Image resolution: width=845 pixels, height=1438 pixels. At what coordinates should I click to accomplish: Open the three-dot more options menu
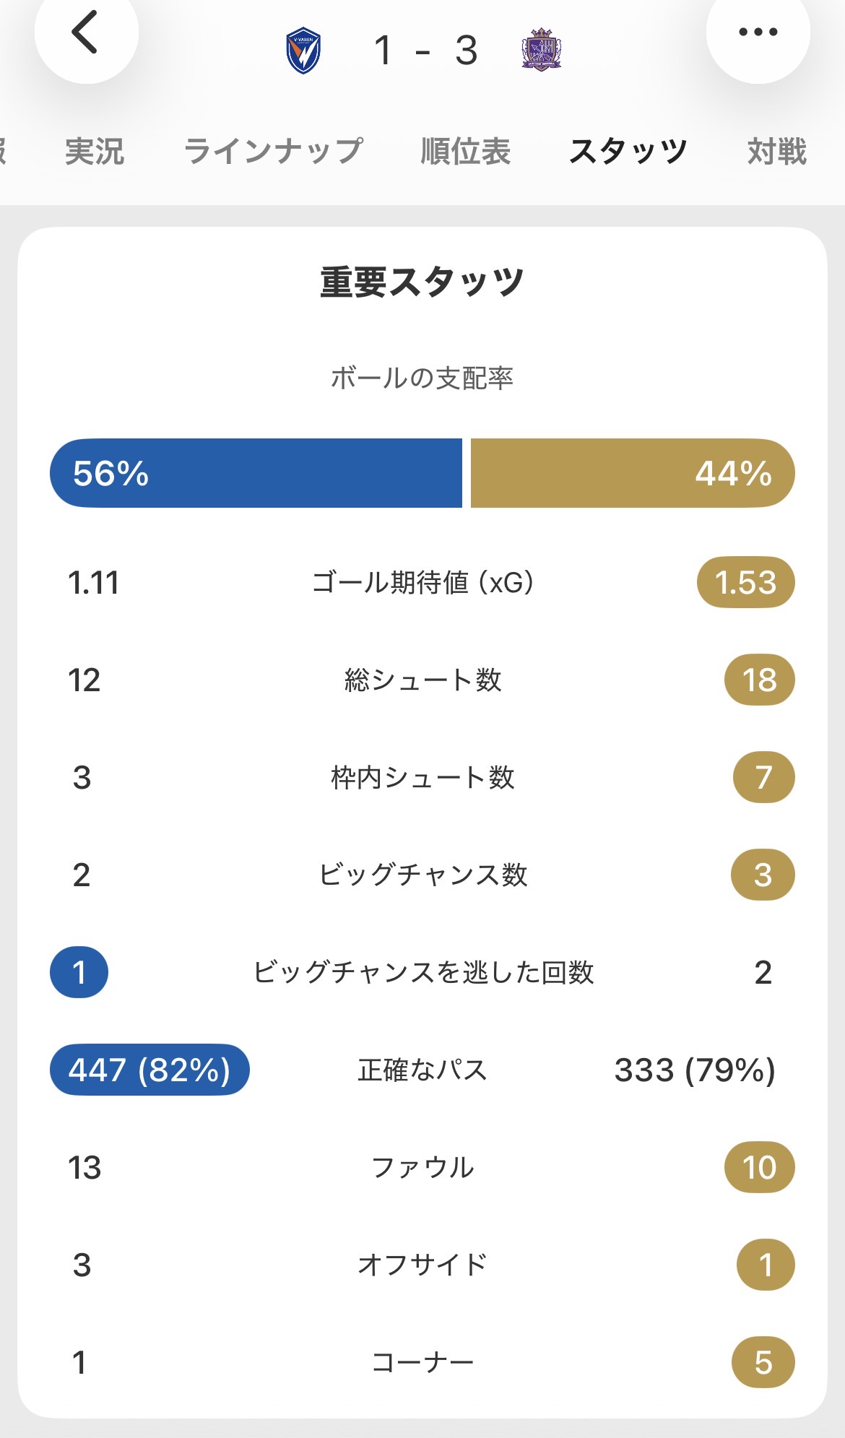tap(758, 33)
